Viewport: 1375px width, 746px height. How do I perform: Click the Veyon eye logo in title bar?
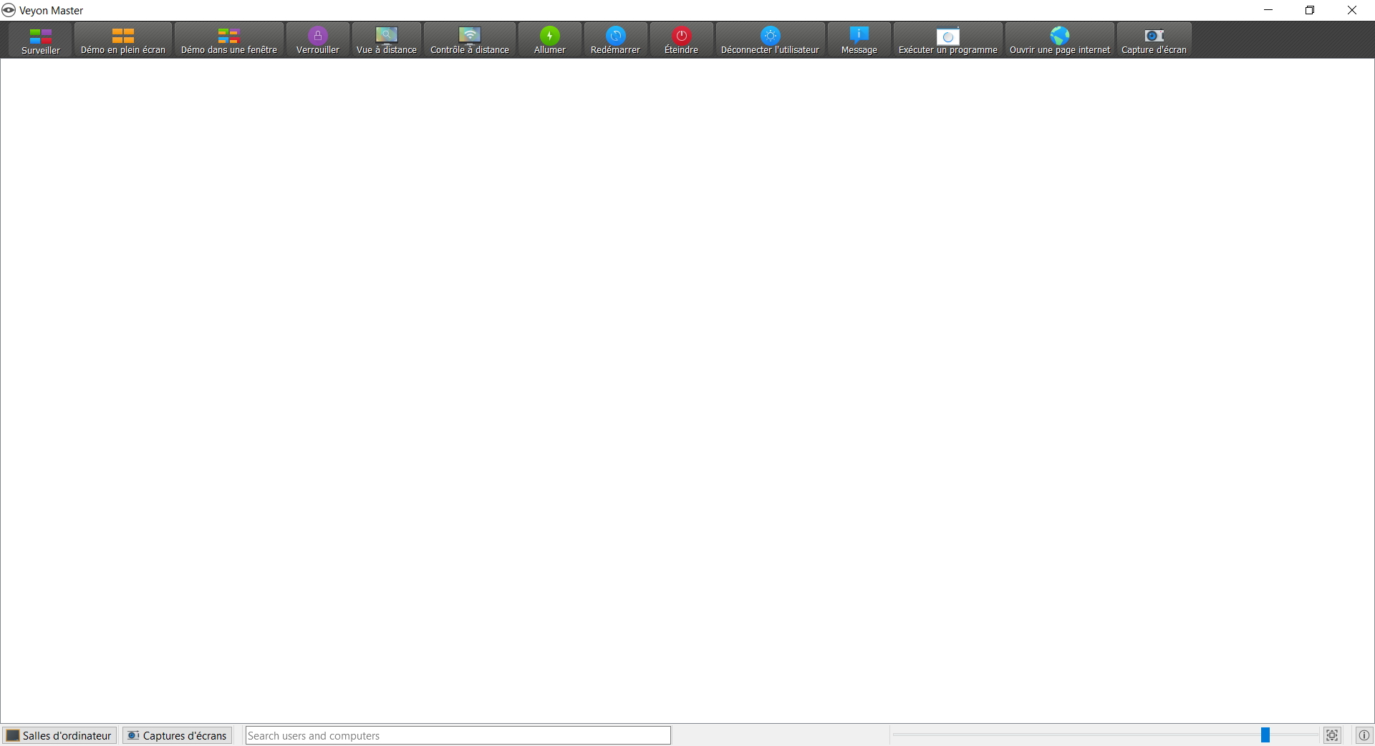[9, 10]
